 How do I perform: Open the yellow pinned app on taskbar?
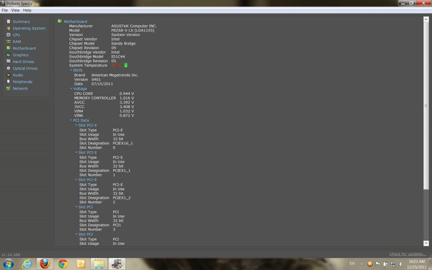coord(81,264)
